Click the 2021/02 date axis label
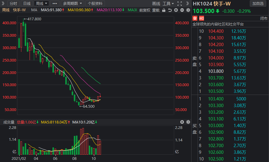Viewport: 269px width, 162px height. click(19, 159)
